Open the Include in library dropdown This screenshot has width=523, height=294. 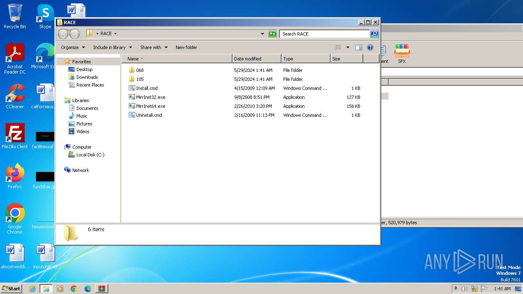tap(112, 47)
